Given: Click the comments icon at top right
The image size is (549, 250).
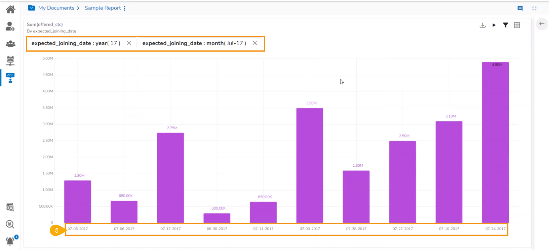Looking at the screenshot, I should click(x=520, y=8).
